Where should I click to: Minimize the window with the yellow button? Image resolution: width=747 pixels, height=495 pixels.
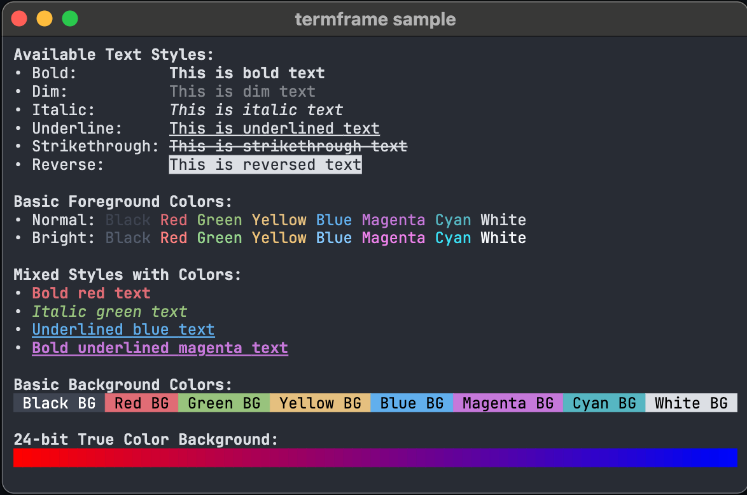(x=45, y=19)
